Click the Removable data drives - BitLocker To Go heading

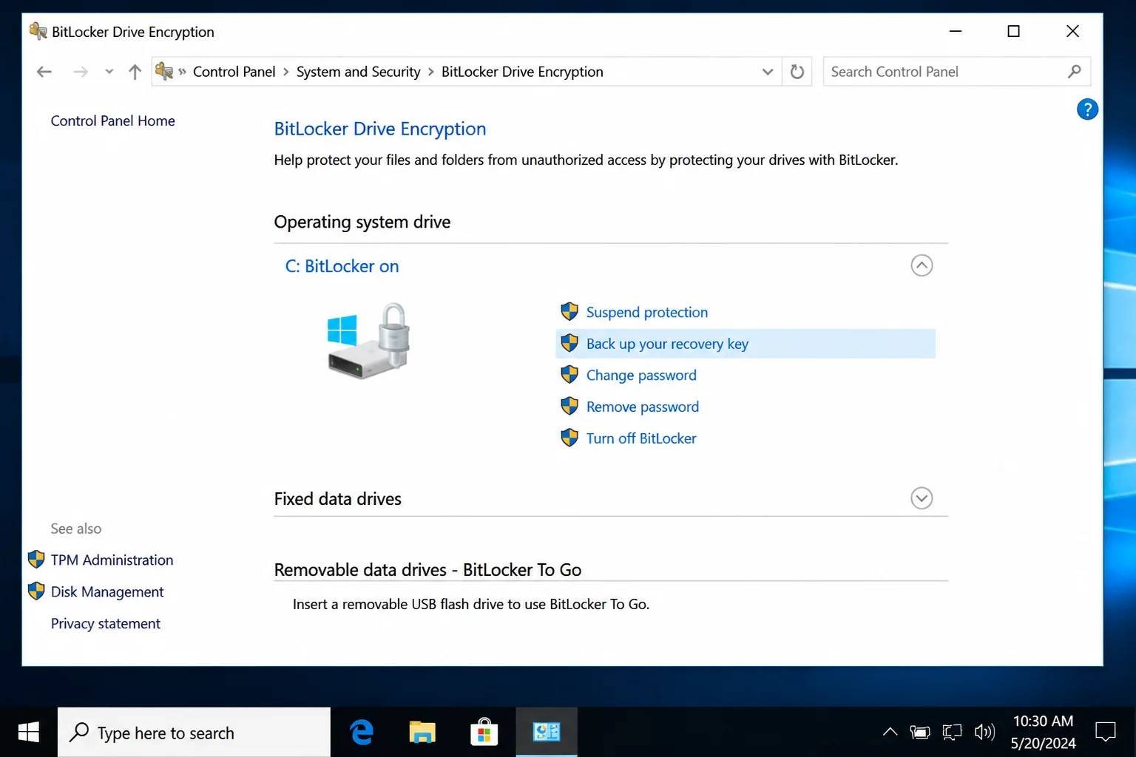(x=427, y=570)
